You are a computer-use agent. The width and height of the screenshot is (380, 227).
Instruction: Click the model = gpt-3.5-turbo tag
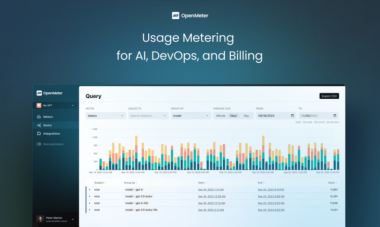pyautogui.click(x=139, y=197)
